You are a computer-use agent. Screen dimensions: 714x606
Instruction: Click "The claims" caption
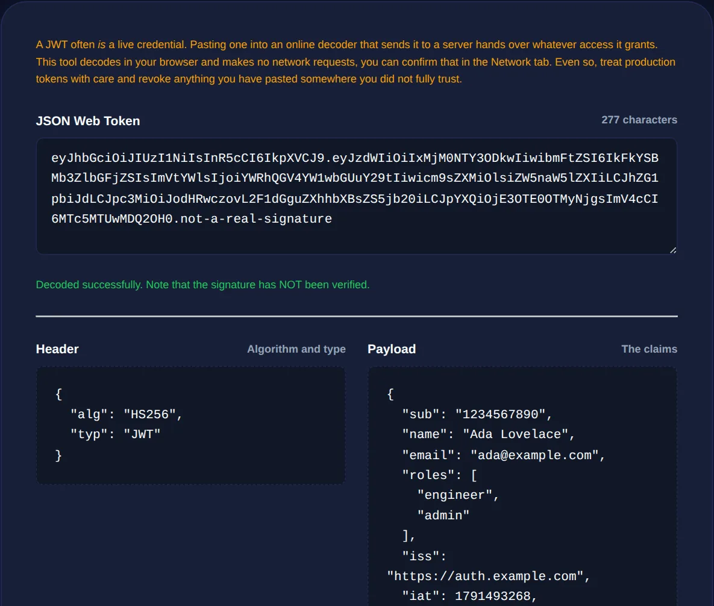[650, 349]
